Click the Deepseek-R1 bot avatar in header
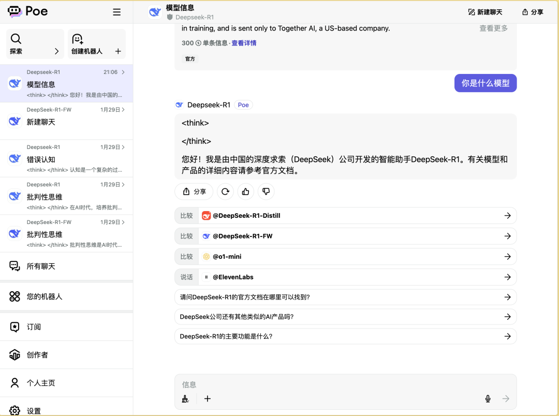This screenshot has width=559, height=416. [x=155, y=12]
